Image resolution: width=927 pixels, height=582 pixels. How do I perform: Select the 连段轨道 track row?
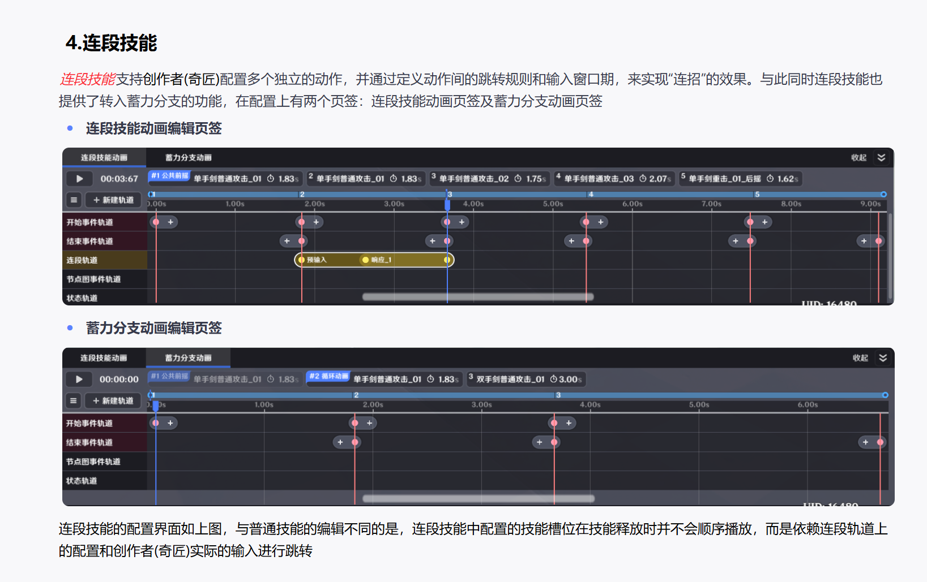pyautogui.click(x=105, y=260)
